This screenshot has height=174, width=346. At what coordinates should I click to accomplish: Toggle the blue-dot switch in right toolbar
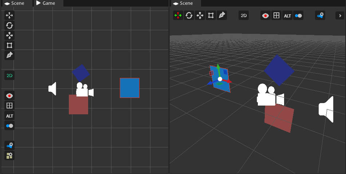coord(298,15)
